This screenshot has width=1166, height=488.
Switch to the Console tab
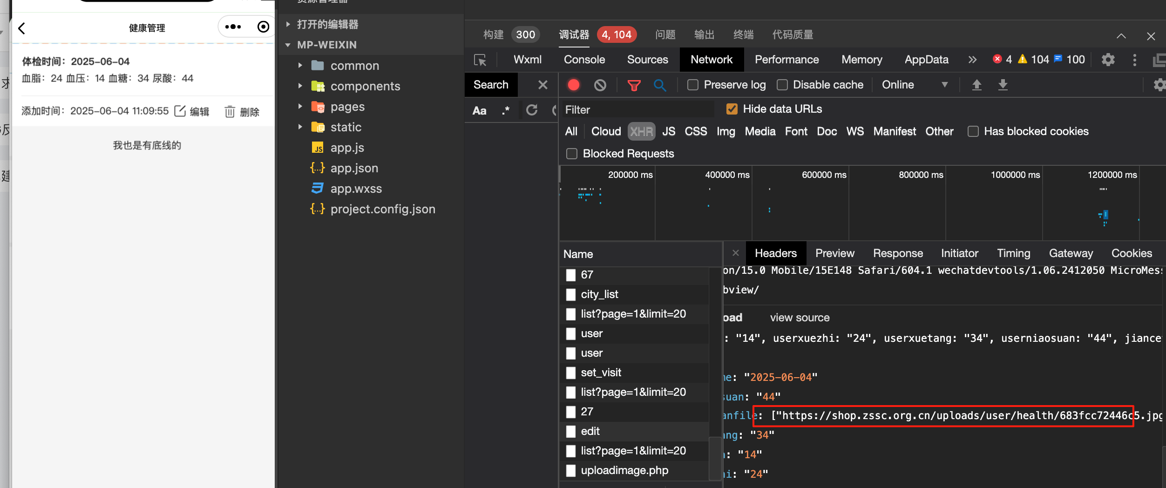[584, 60]
